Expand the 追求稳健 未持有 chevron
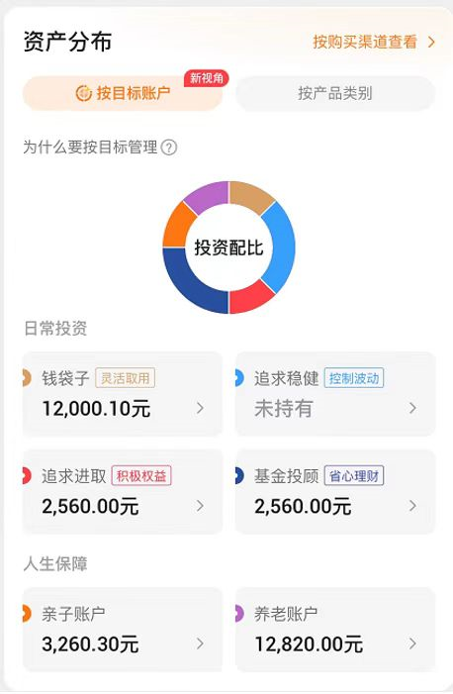453x694 pixels. pyautogui.click(x=412, y=408)
